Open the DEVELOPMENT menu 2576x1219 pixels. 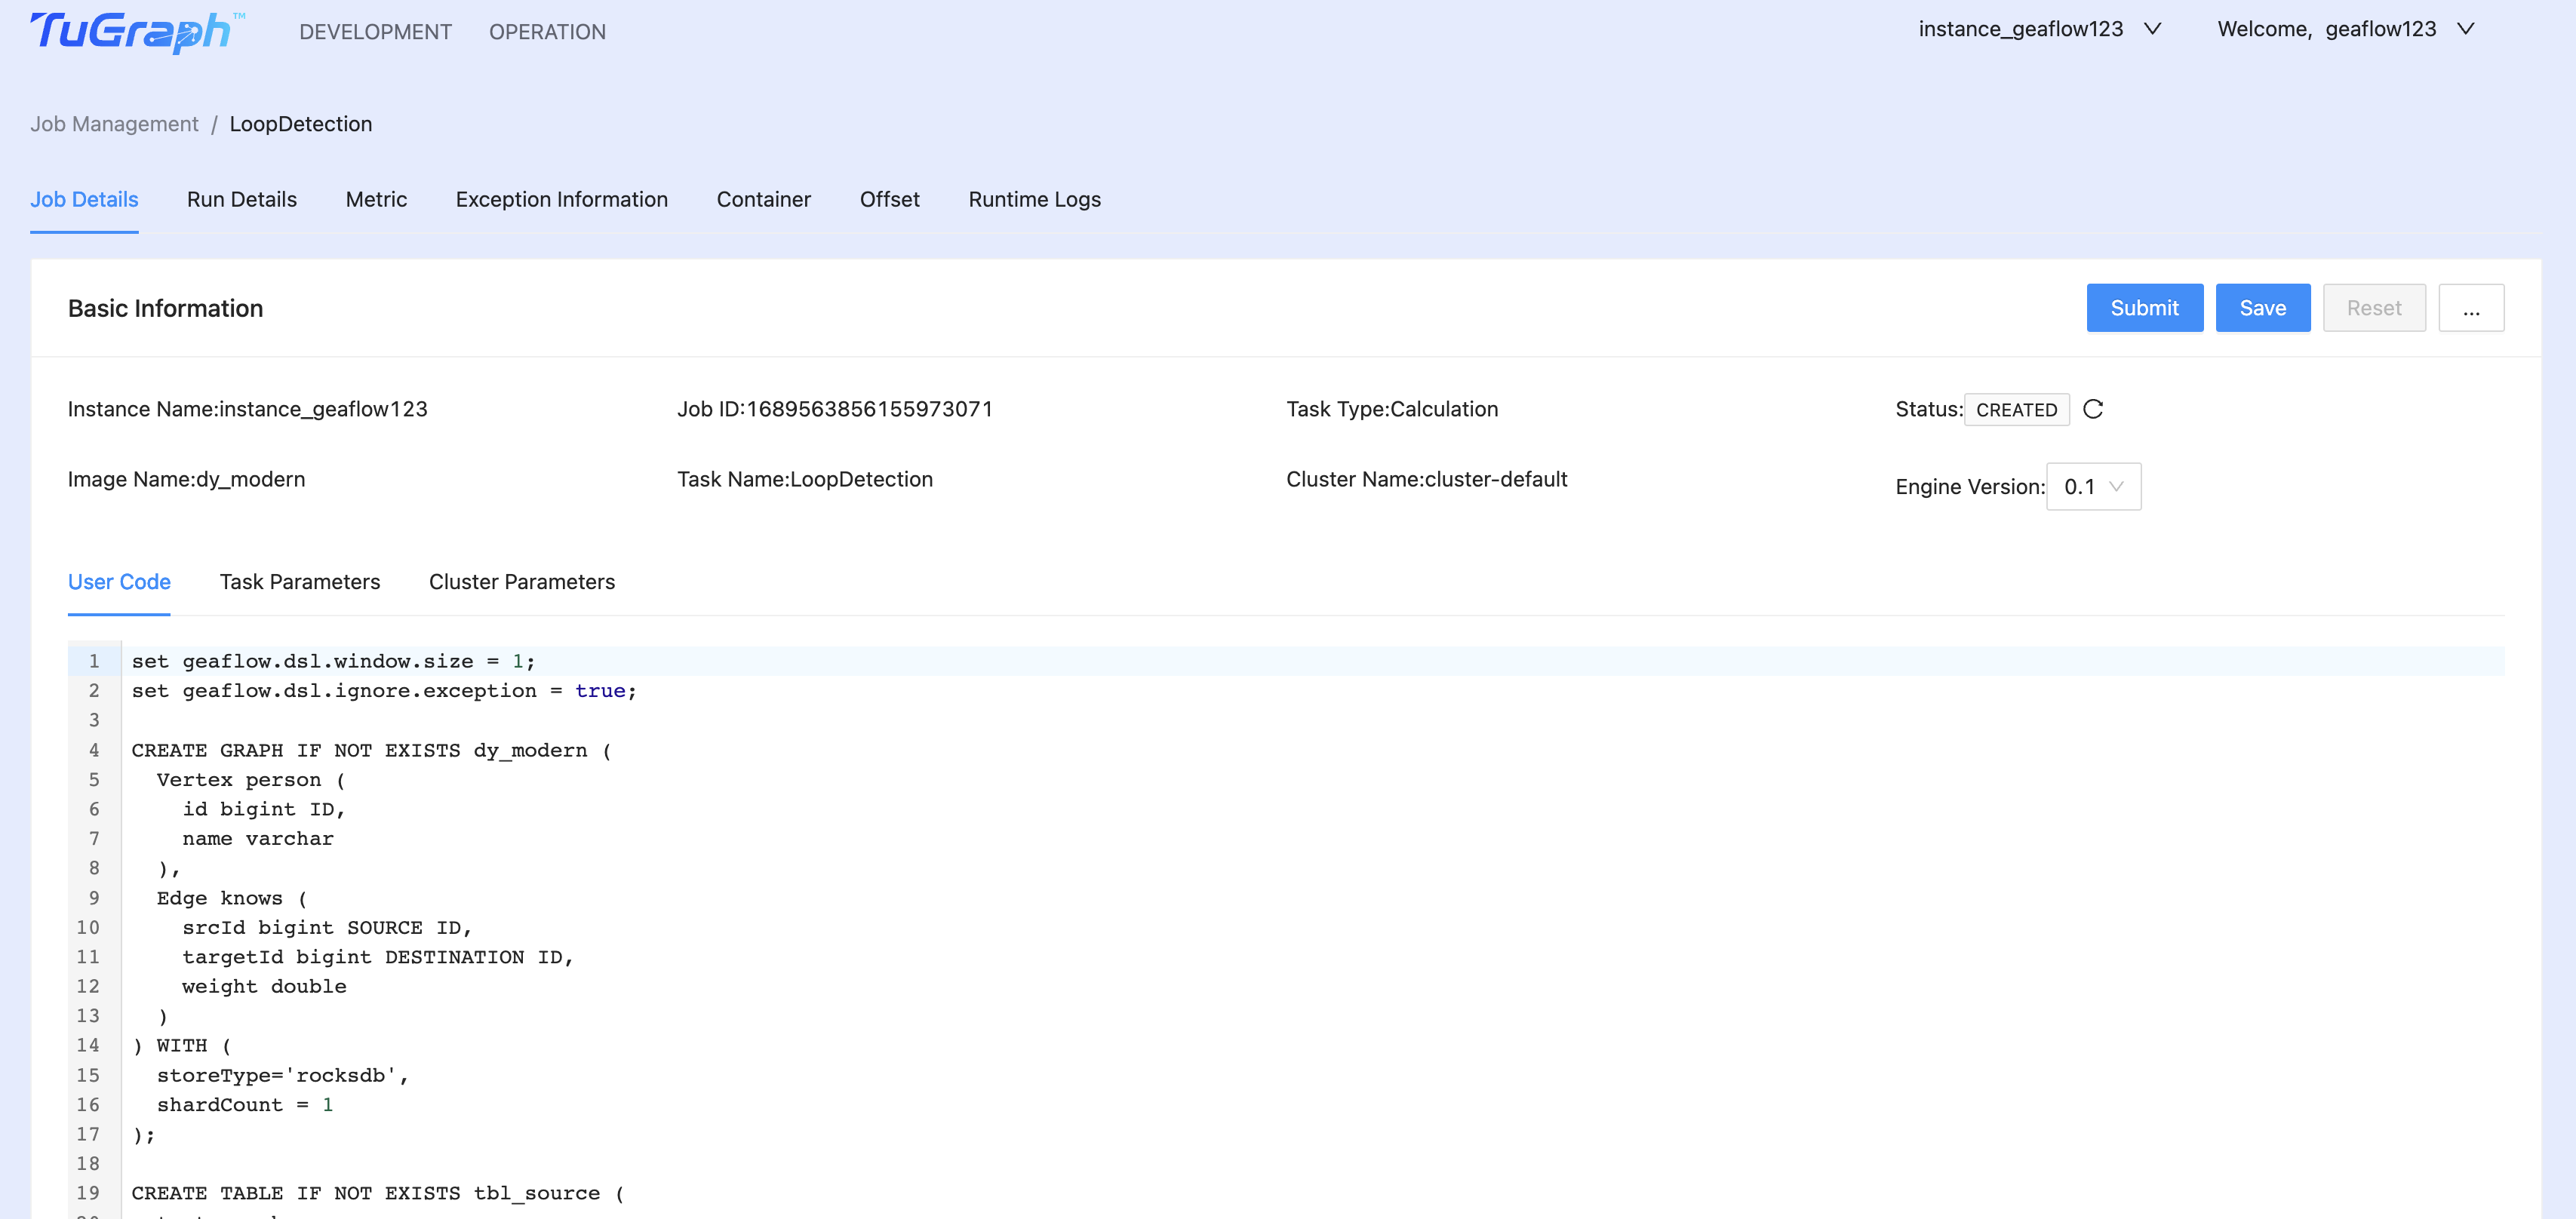click(375, 31)
